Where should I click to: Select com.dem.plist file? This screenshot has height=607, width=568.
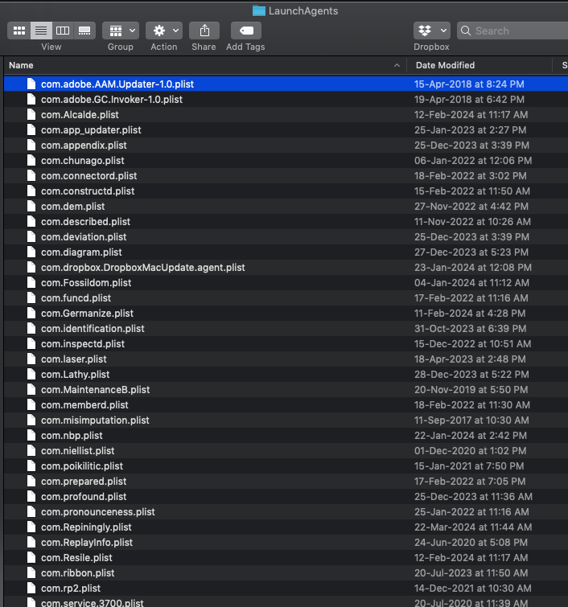[x=286, y=207]
